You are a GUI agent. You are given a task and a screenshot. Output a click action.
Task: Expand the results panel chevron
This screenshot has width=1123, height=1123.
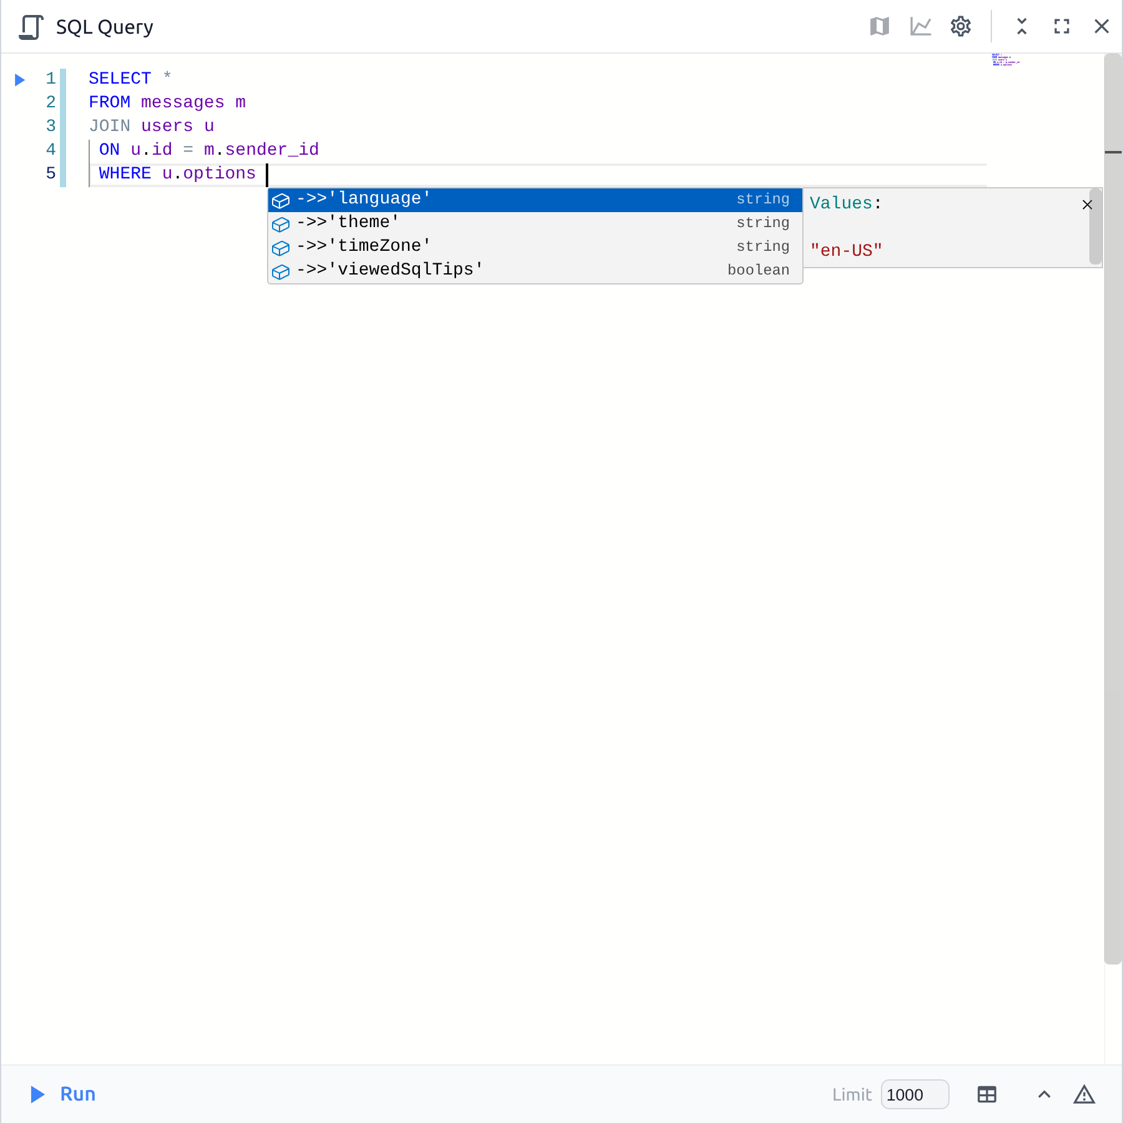(x=1044, y=1094)
